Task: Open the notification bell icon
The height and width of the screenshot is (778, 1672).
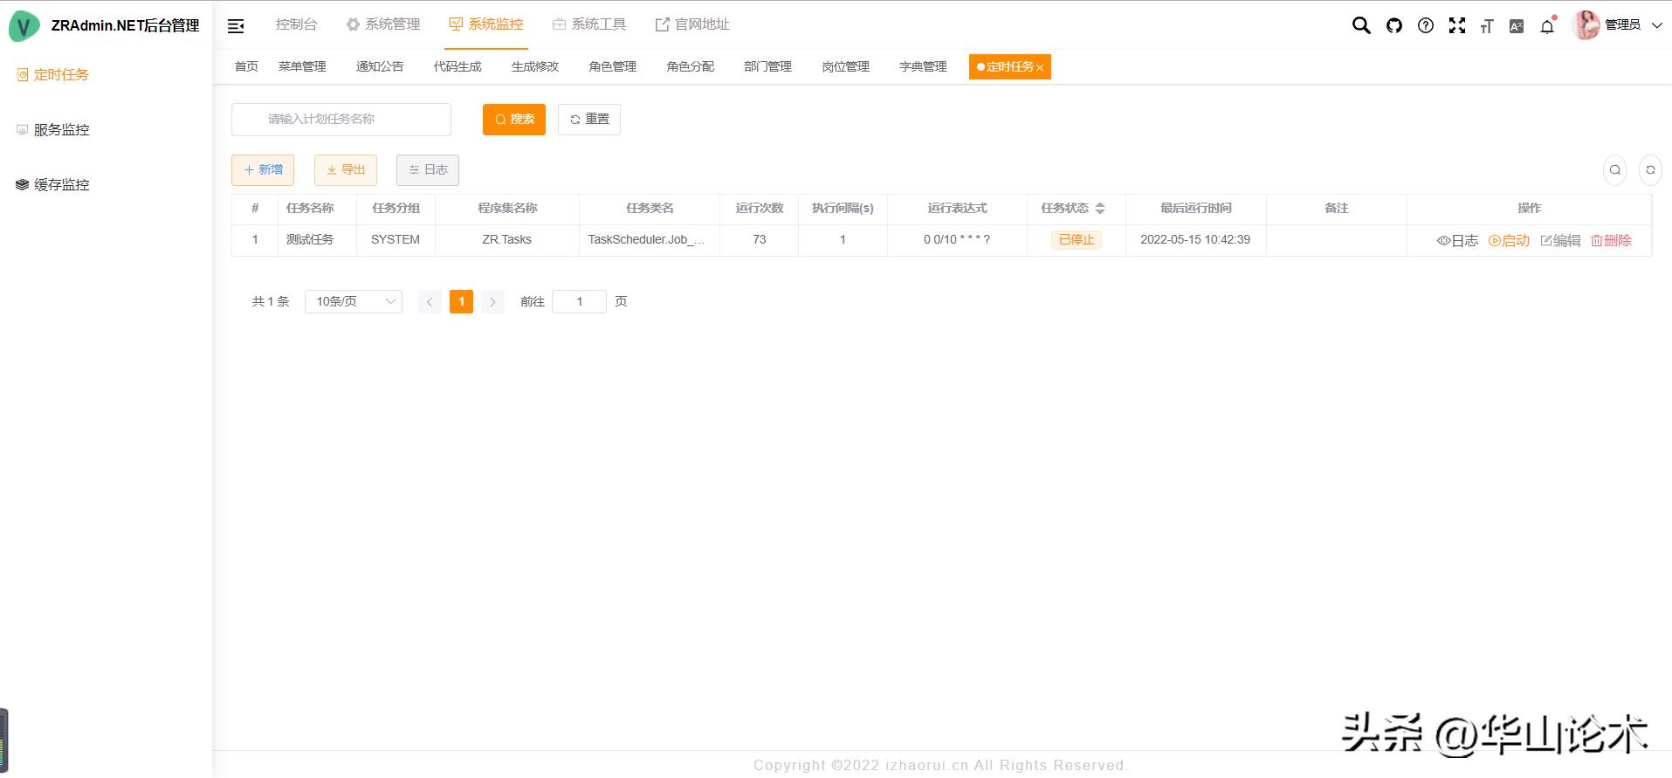Action: click(x=1547, y=25)
